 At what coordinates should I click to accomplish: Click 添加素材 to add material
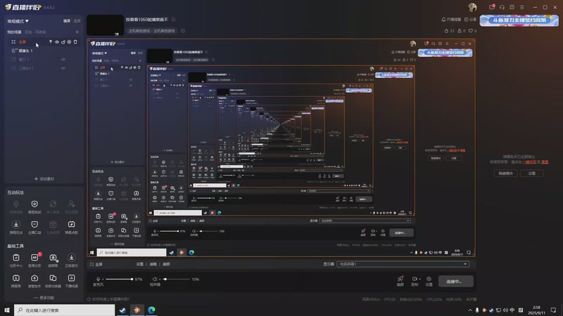[44, 179]
